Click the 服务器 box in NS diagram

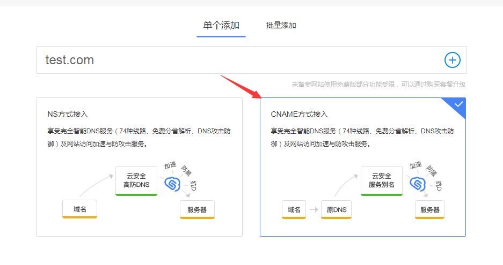point(197,209)
